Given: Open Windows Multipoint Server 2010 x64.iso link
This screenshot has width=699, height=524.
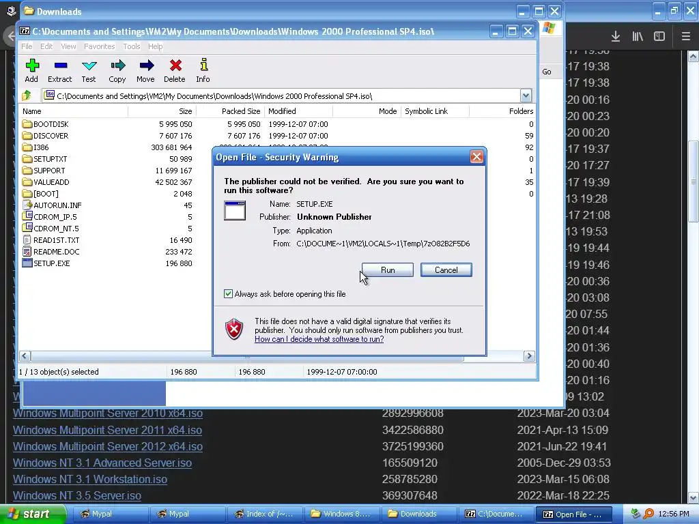Looking at the screenshot, I should point(107,413).
